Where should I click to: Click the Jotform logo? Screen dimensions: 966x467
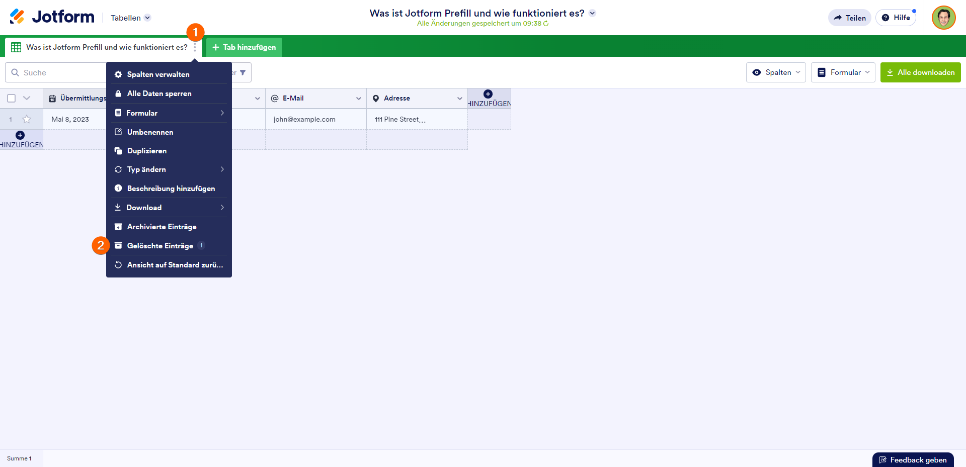click(x=52, y=17)
